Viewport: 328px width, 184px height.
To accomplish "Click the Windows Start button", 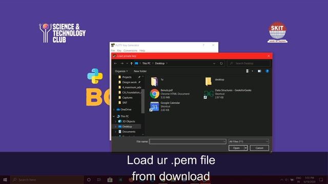I will 5,179.
